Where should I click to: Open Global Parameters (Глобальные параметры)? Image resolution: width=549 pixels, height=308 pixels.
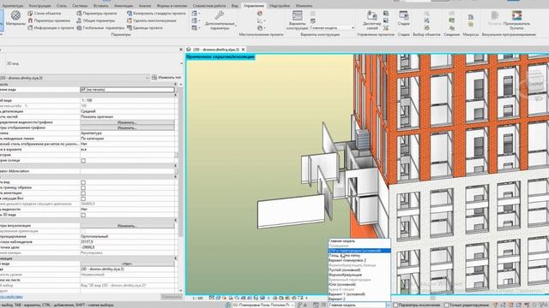click(x=100, y=27)
